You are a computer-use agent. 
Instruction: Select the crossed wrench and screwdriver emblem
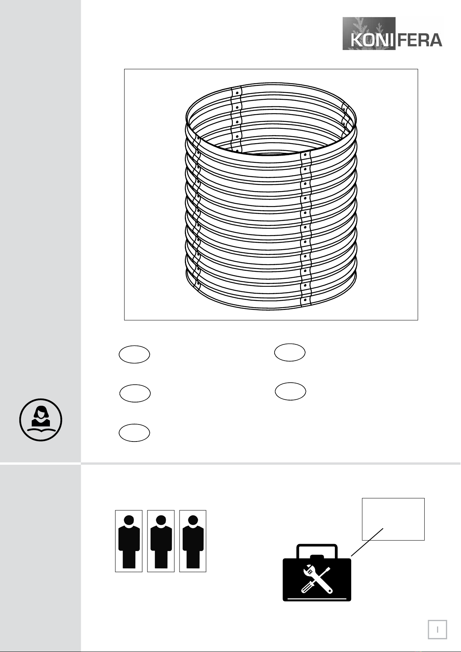[x=317, y=579]
